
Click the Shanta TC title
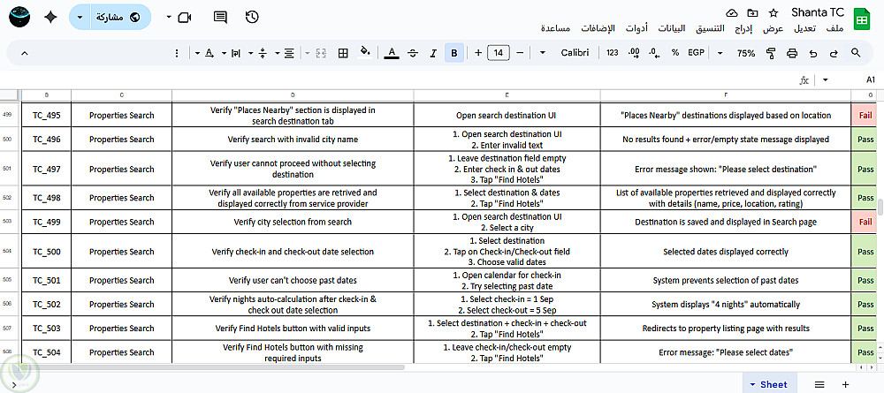817,12
